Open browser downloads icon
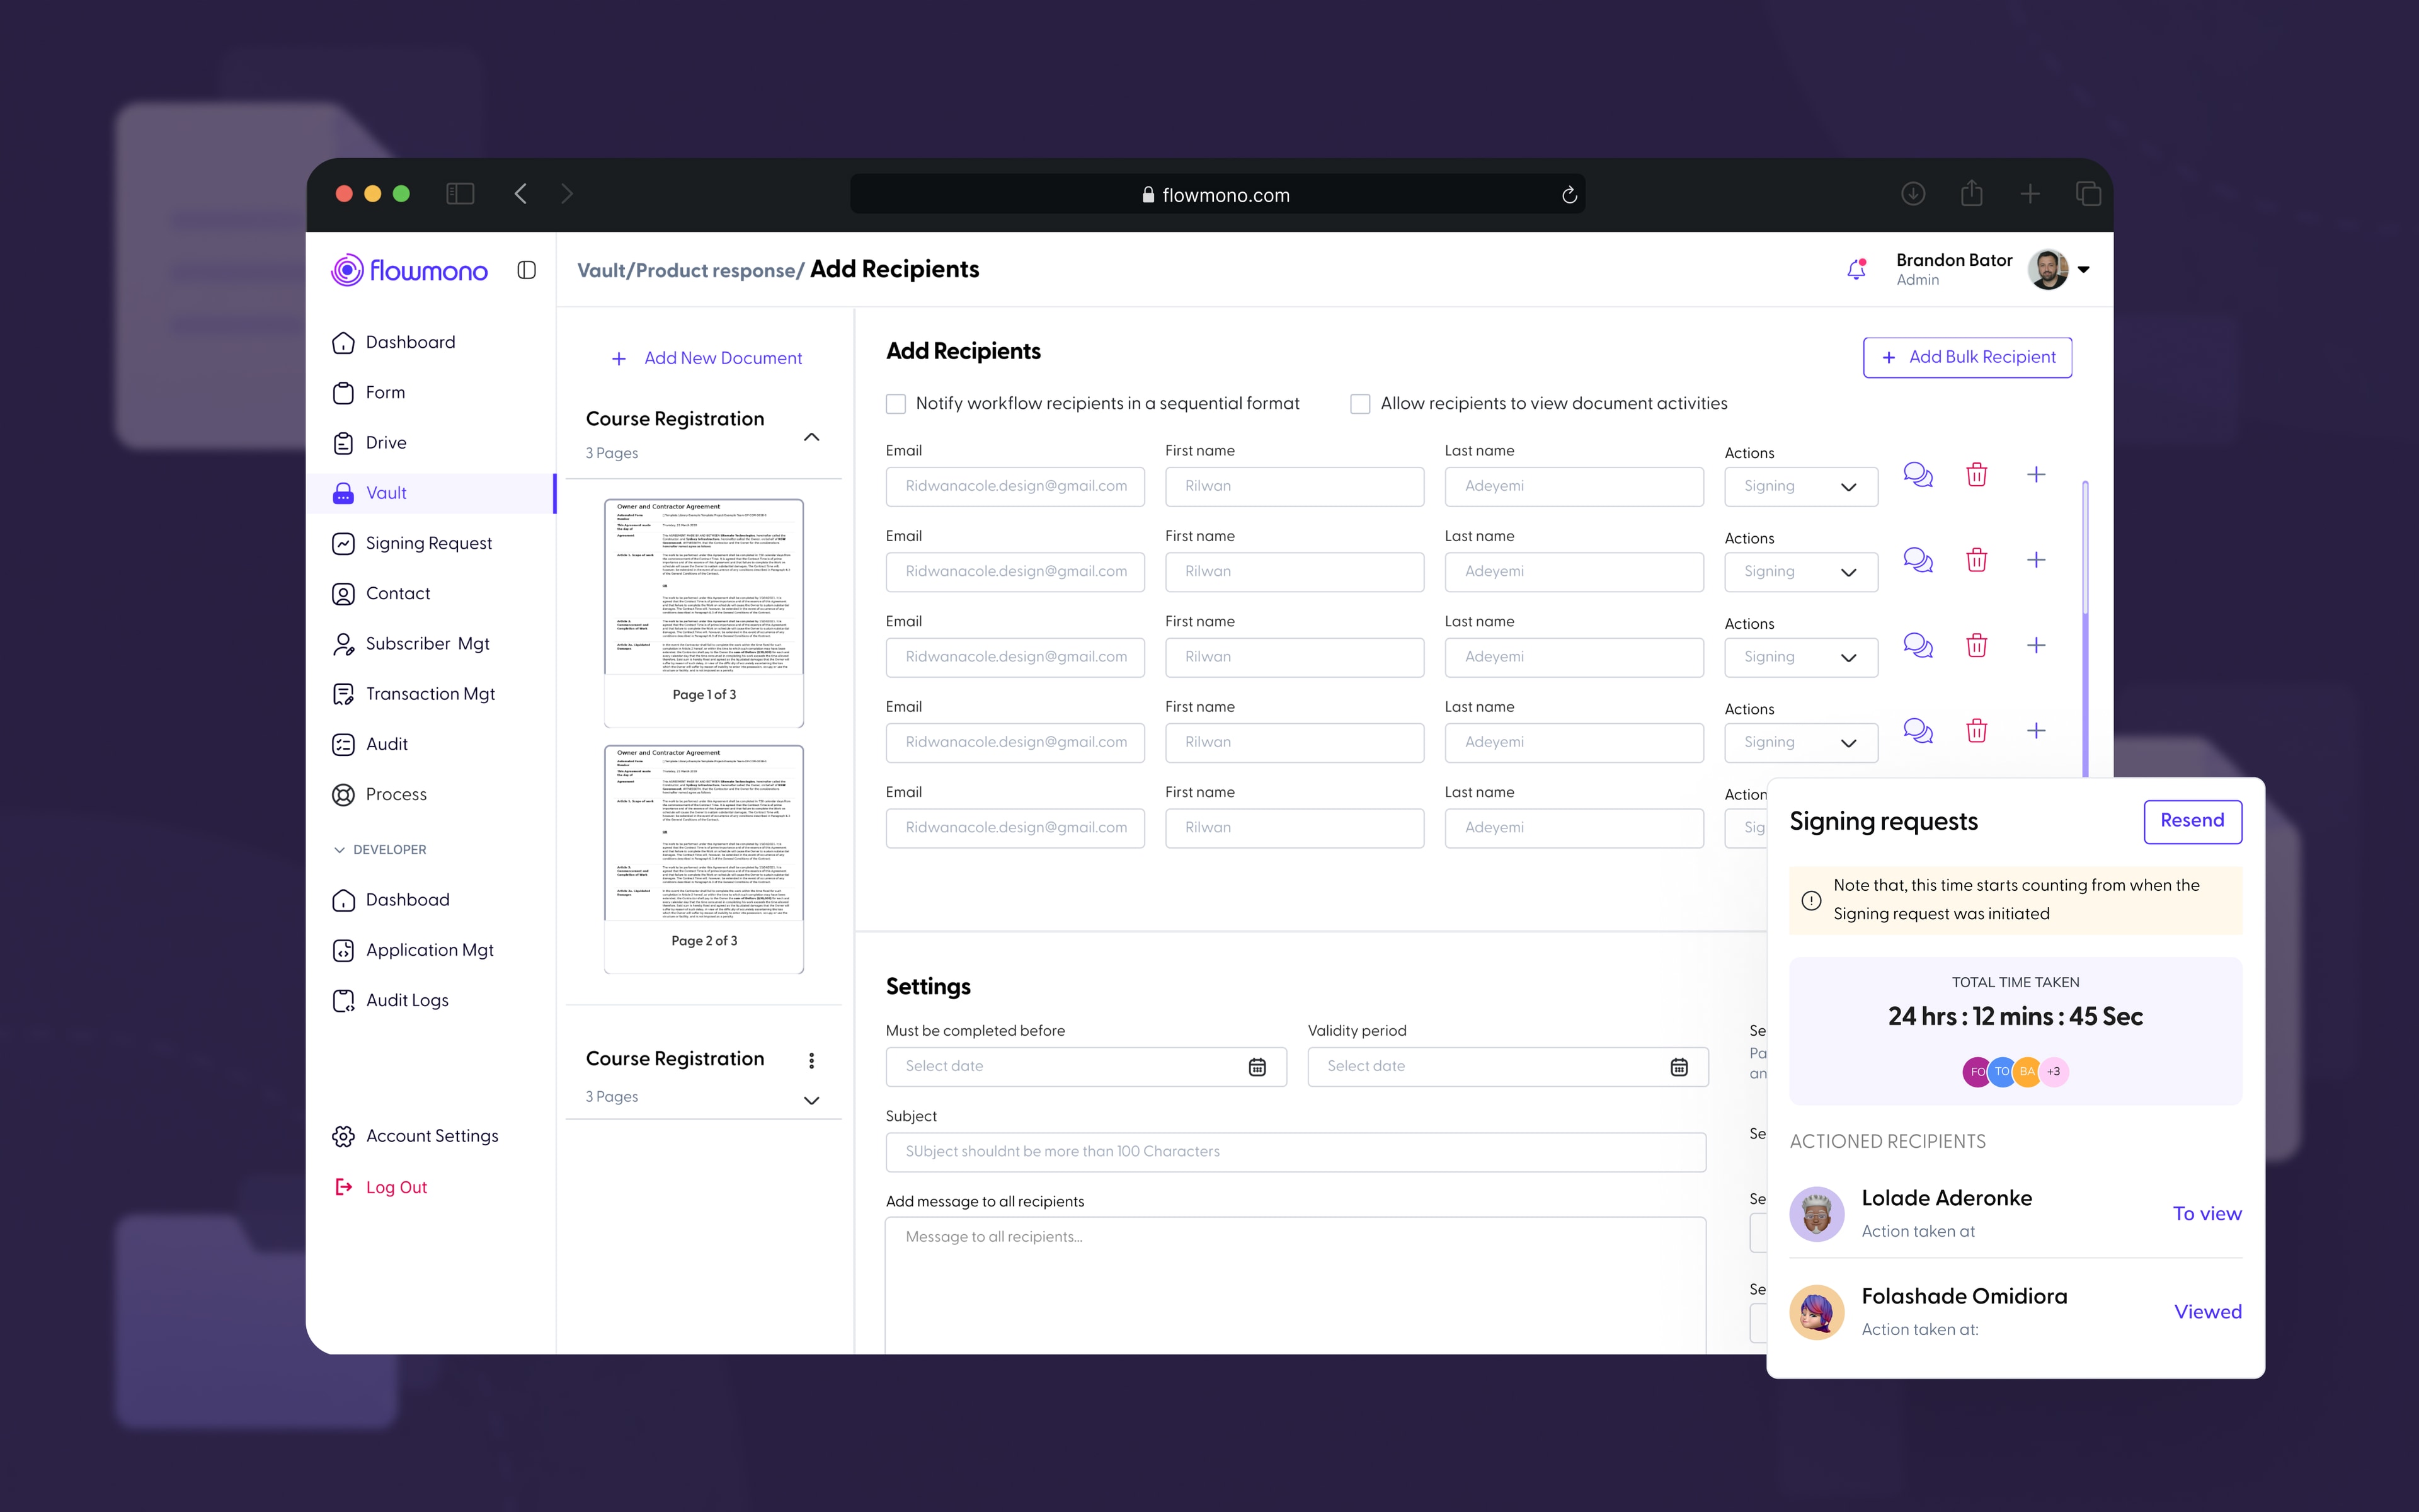Viewport: 2419px width, 1512px height. pos(1913,194)
